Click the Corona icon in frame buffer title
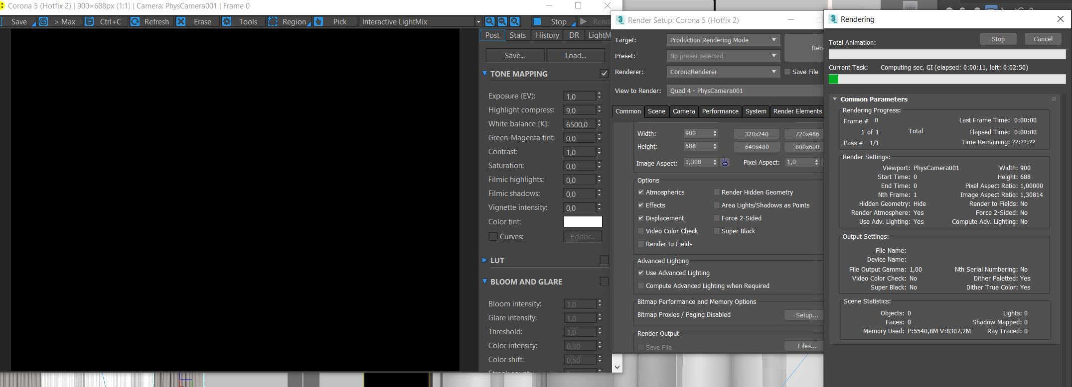This screenshot has width=1072, height=387. click(2, 6)
